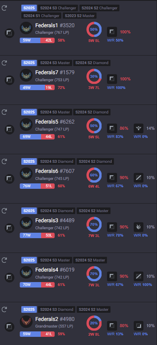Click Federals3's 10% jungle role icon
This screenshot has height=345, width=157.
(138, 227)
